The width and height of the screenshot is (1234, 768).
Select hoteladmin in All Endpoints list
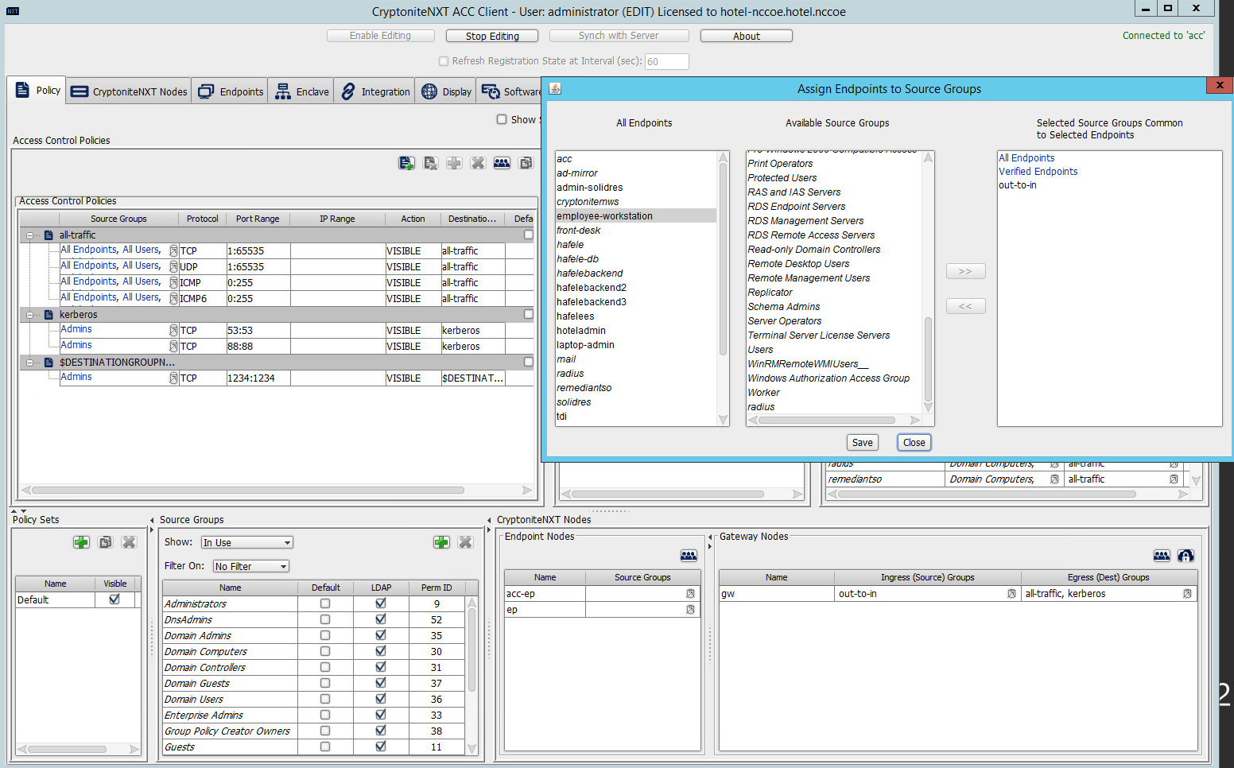pos(581,331)
